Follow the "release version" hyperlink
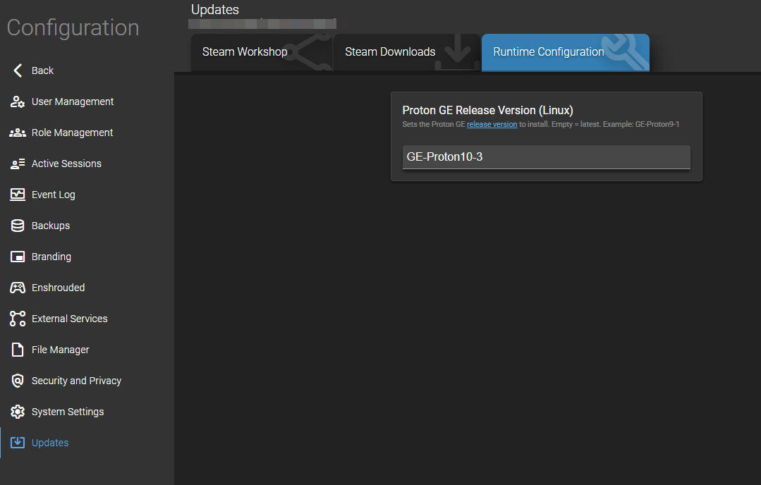Viewport: 761px width, 485px height. click(492, 124)
